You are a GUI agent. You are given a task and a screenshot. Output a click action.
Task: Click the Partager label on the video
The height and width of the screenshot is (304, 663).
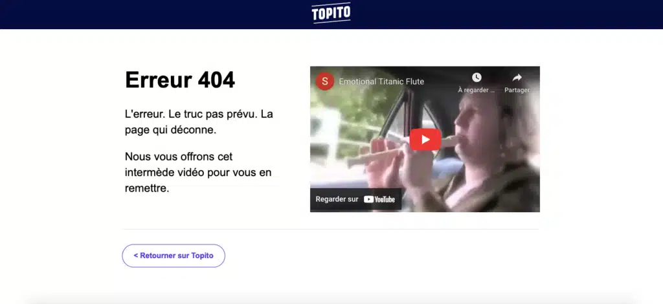(517, 90)
